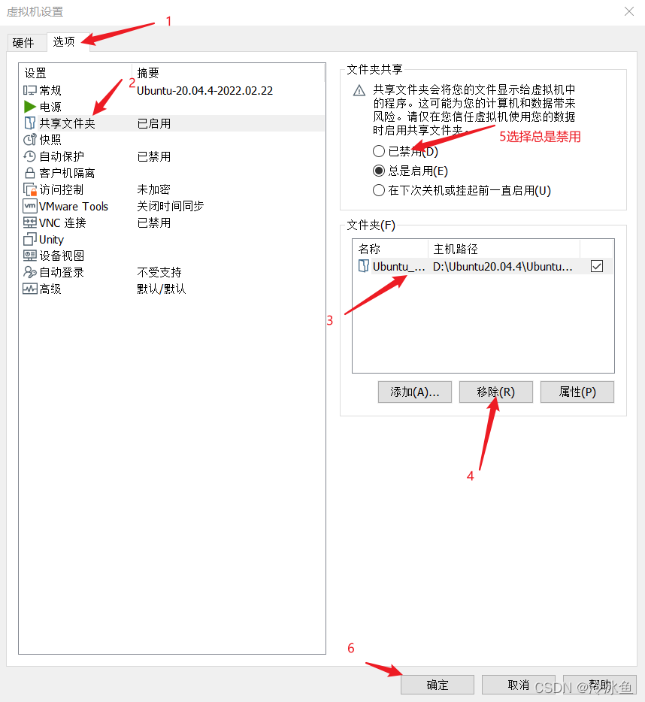The image size is (645, 702).
Task: Click the 客户机隔离 lock icon
Action: [x=29, y=173]
